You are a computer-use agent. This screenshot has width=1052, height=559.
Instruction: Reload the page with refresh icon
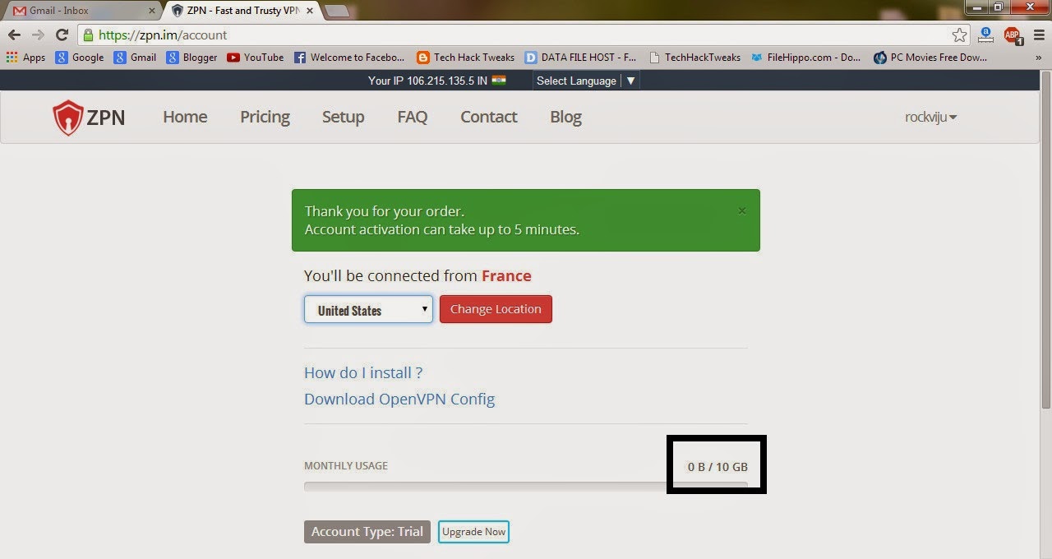tap(62, 35)
